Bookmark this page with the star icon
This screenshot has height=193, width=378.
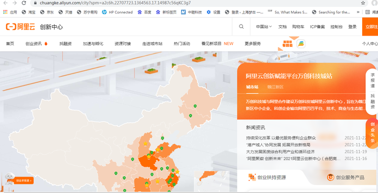(x=363, y=3)
